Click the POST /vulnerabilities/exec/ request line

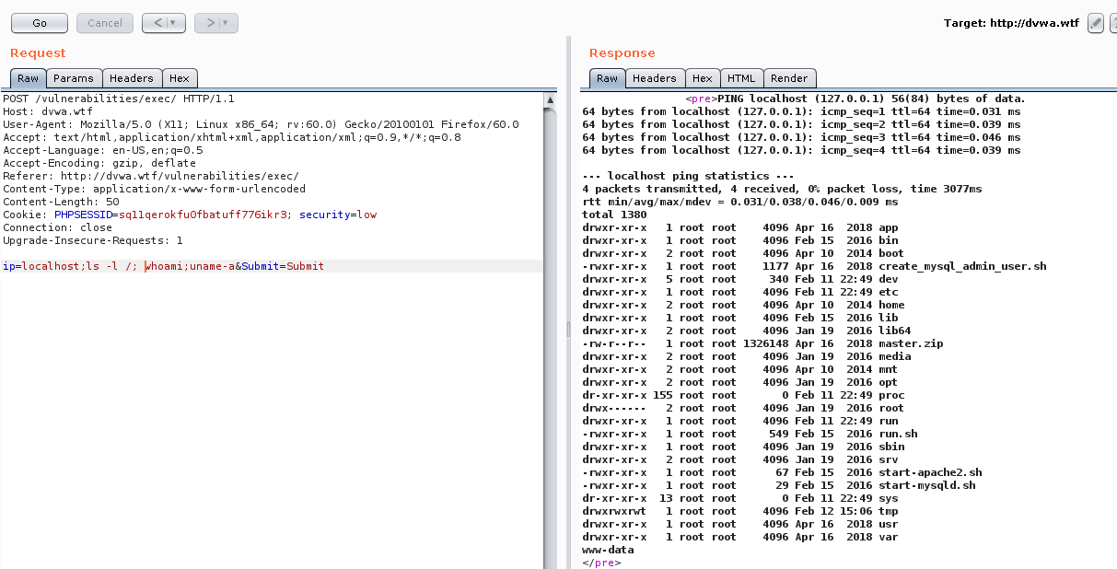coord(119,99)
